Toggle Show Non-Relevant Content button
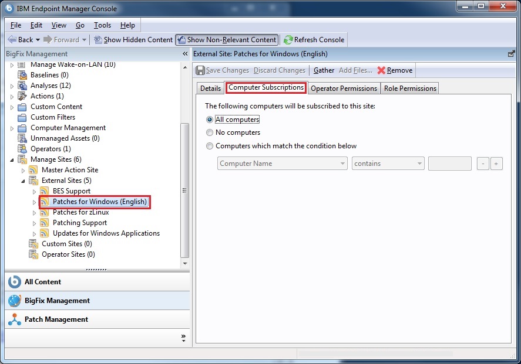The image size is (521, 364). pyautogui.click(x=227, y=40)
